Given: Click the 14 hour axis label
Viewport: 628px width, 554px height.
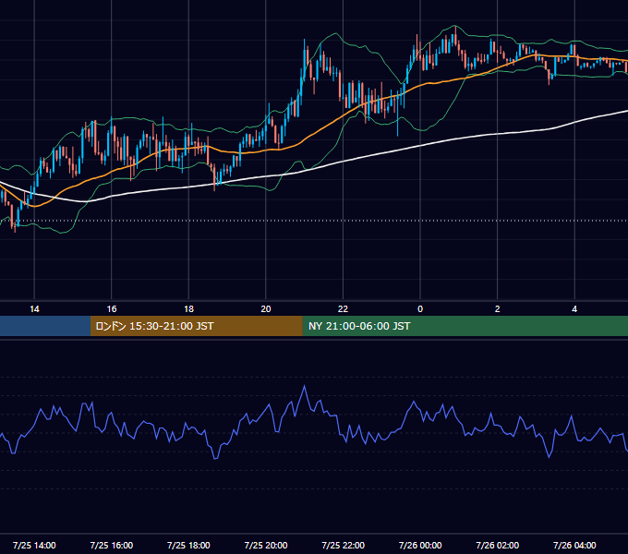Looking at the screenshot, I should click(34, 309).
